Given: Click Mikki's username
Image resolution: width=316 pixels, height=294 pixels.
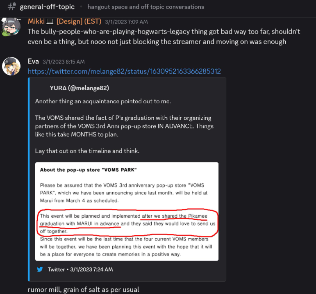Looking at the screenshot, I should [x=36, y=21].
